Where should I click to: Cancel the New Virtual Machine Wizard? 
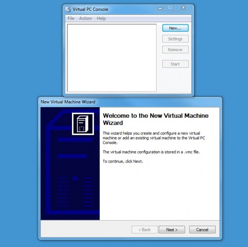[x=202, y=229]
